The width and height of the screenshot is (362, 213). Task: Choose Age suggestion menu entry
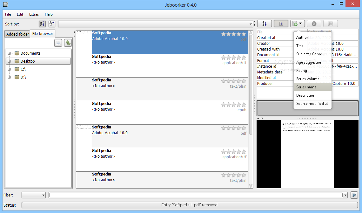312,62
